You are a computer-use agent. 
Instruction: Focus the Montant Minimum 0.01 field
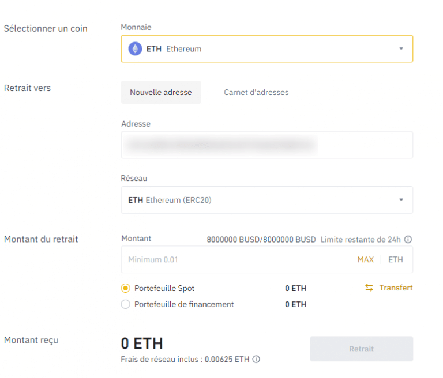pos(266,259)
